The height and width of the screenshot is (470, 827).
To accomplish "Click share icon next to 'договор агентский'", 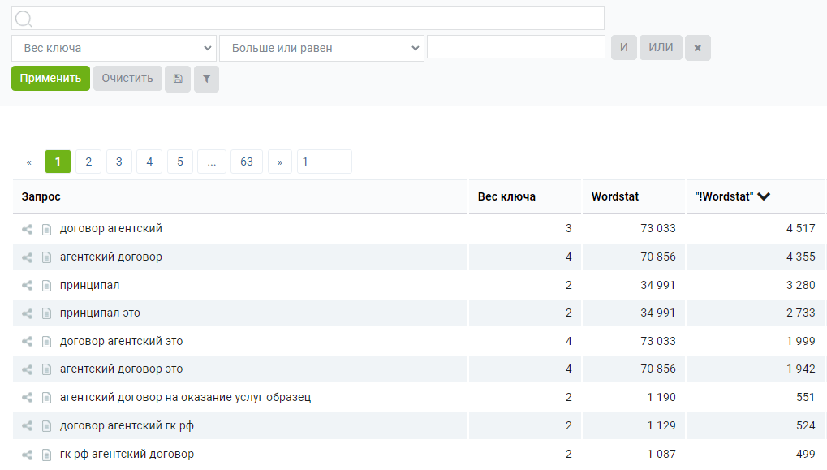I will [28, 230].
